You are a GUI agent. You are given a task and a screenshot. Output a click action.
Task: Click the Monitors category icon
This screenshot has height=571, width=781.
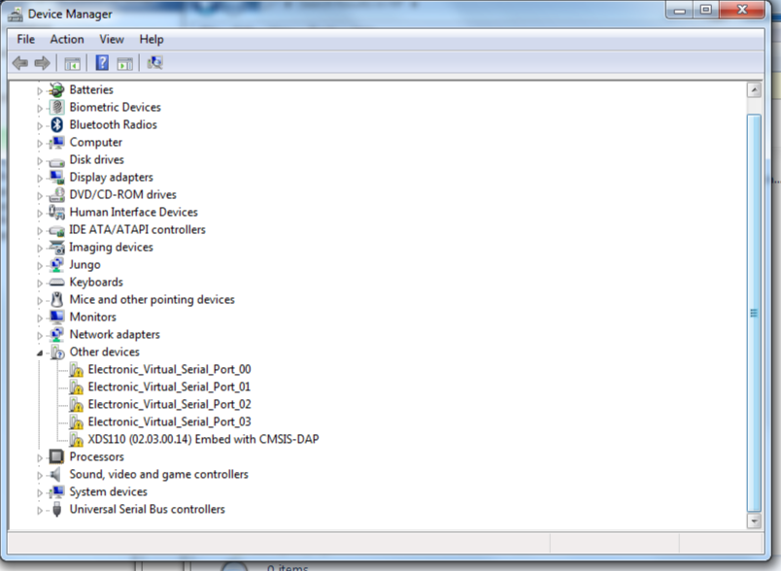(x=56, y=318)
